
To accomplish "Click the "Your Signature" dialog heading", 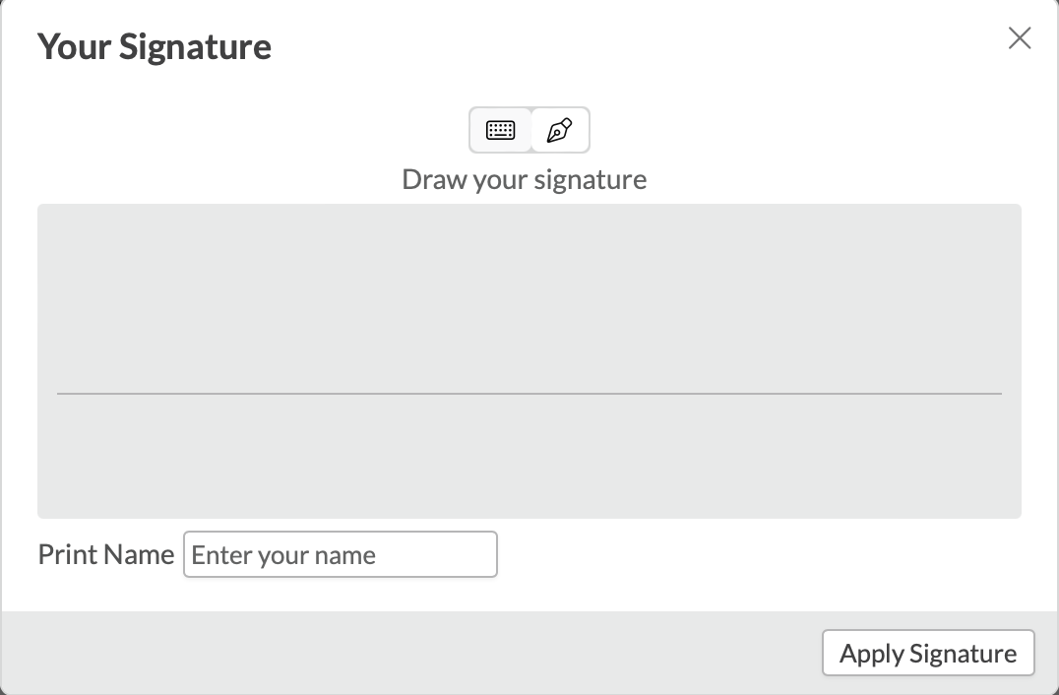I will click(155, 47).
